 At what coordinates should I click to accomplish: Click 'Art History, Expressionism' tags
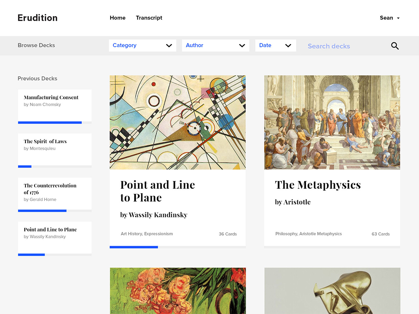point(147,234)
